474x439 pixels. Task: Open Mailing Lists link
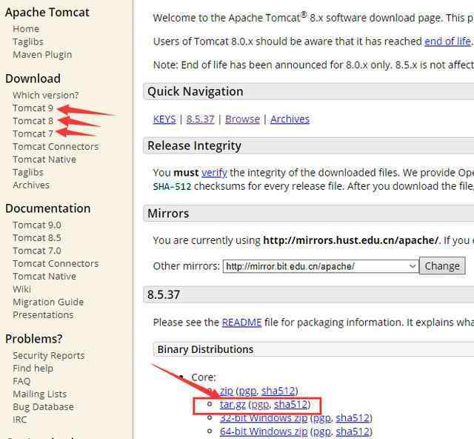pos(39,394)
